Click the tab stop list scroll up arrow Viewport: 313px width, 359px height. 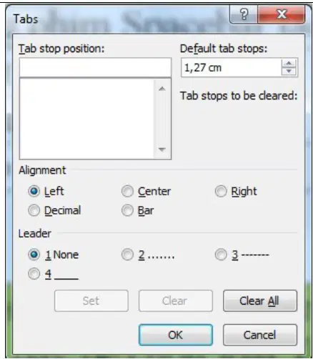pyautogui.click(x=162, y=89)
